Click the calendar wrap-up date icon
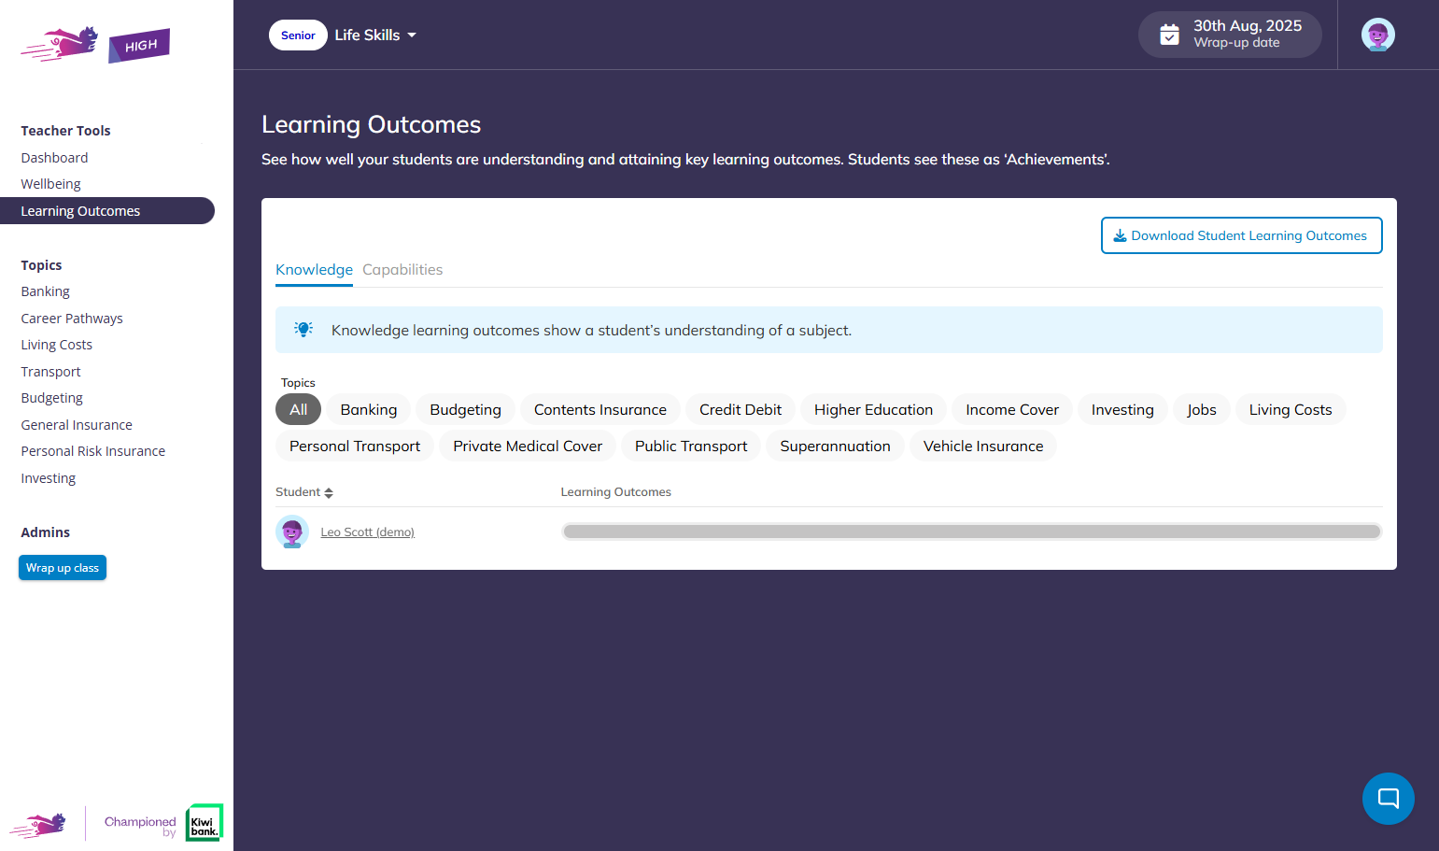 [1169, 35]
